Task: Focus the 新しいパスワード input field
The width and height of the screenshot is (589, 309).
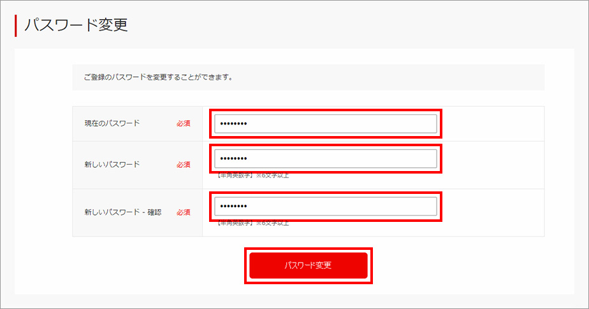Action: [x=325, y=158]
